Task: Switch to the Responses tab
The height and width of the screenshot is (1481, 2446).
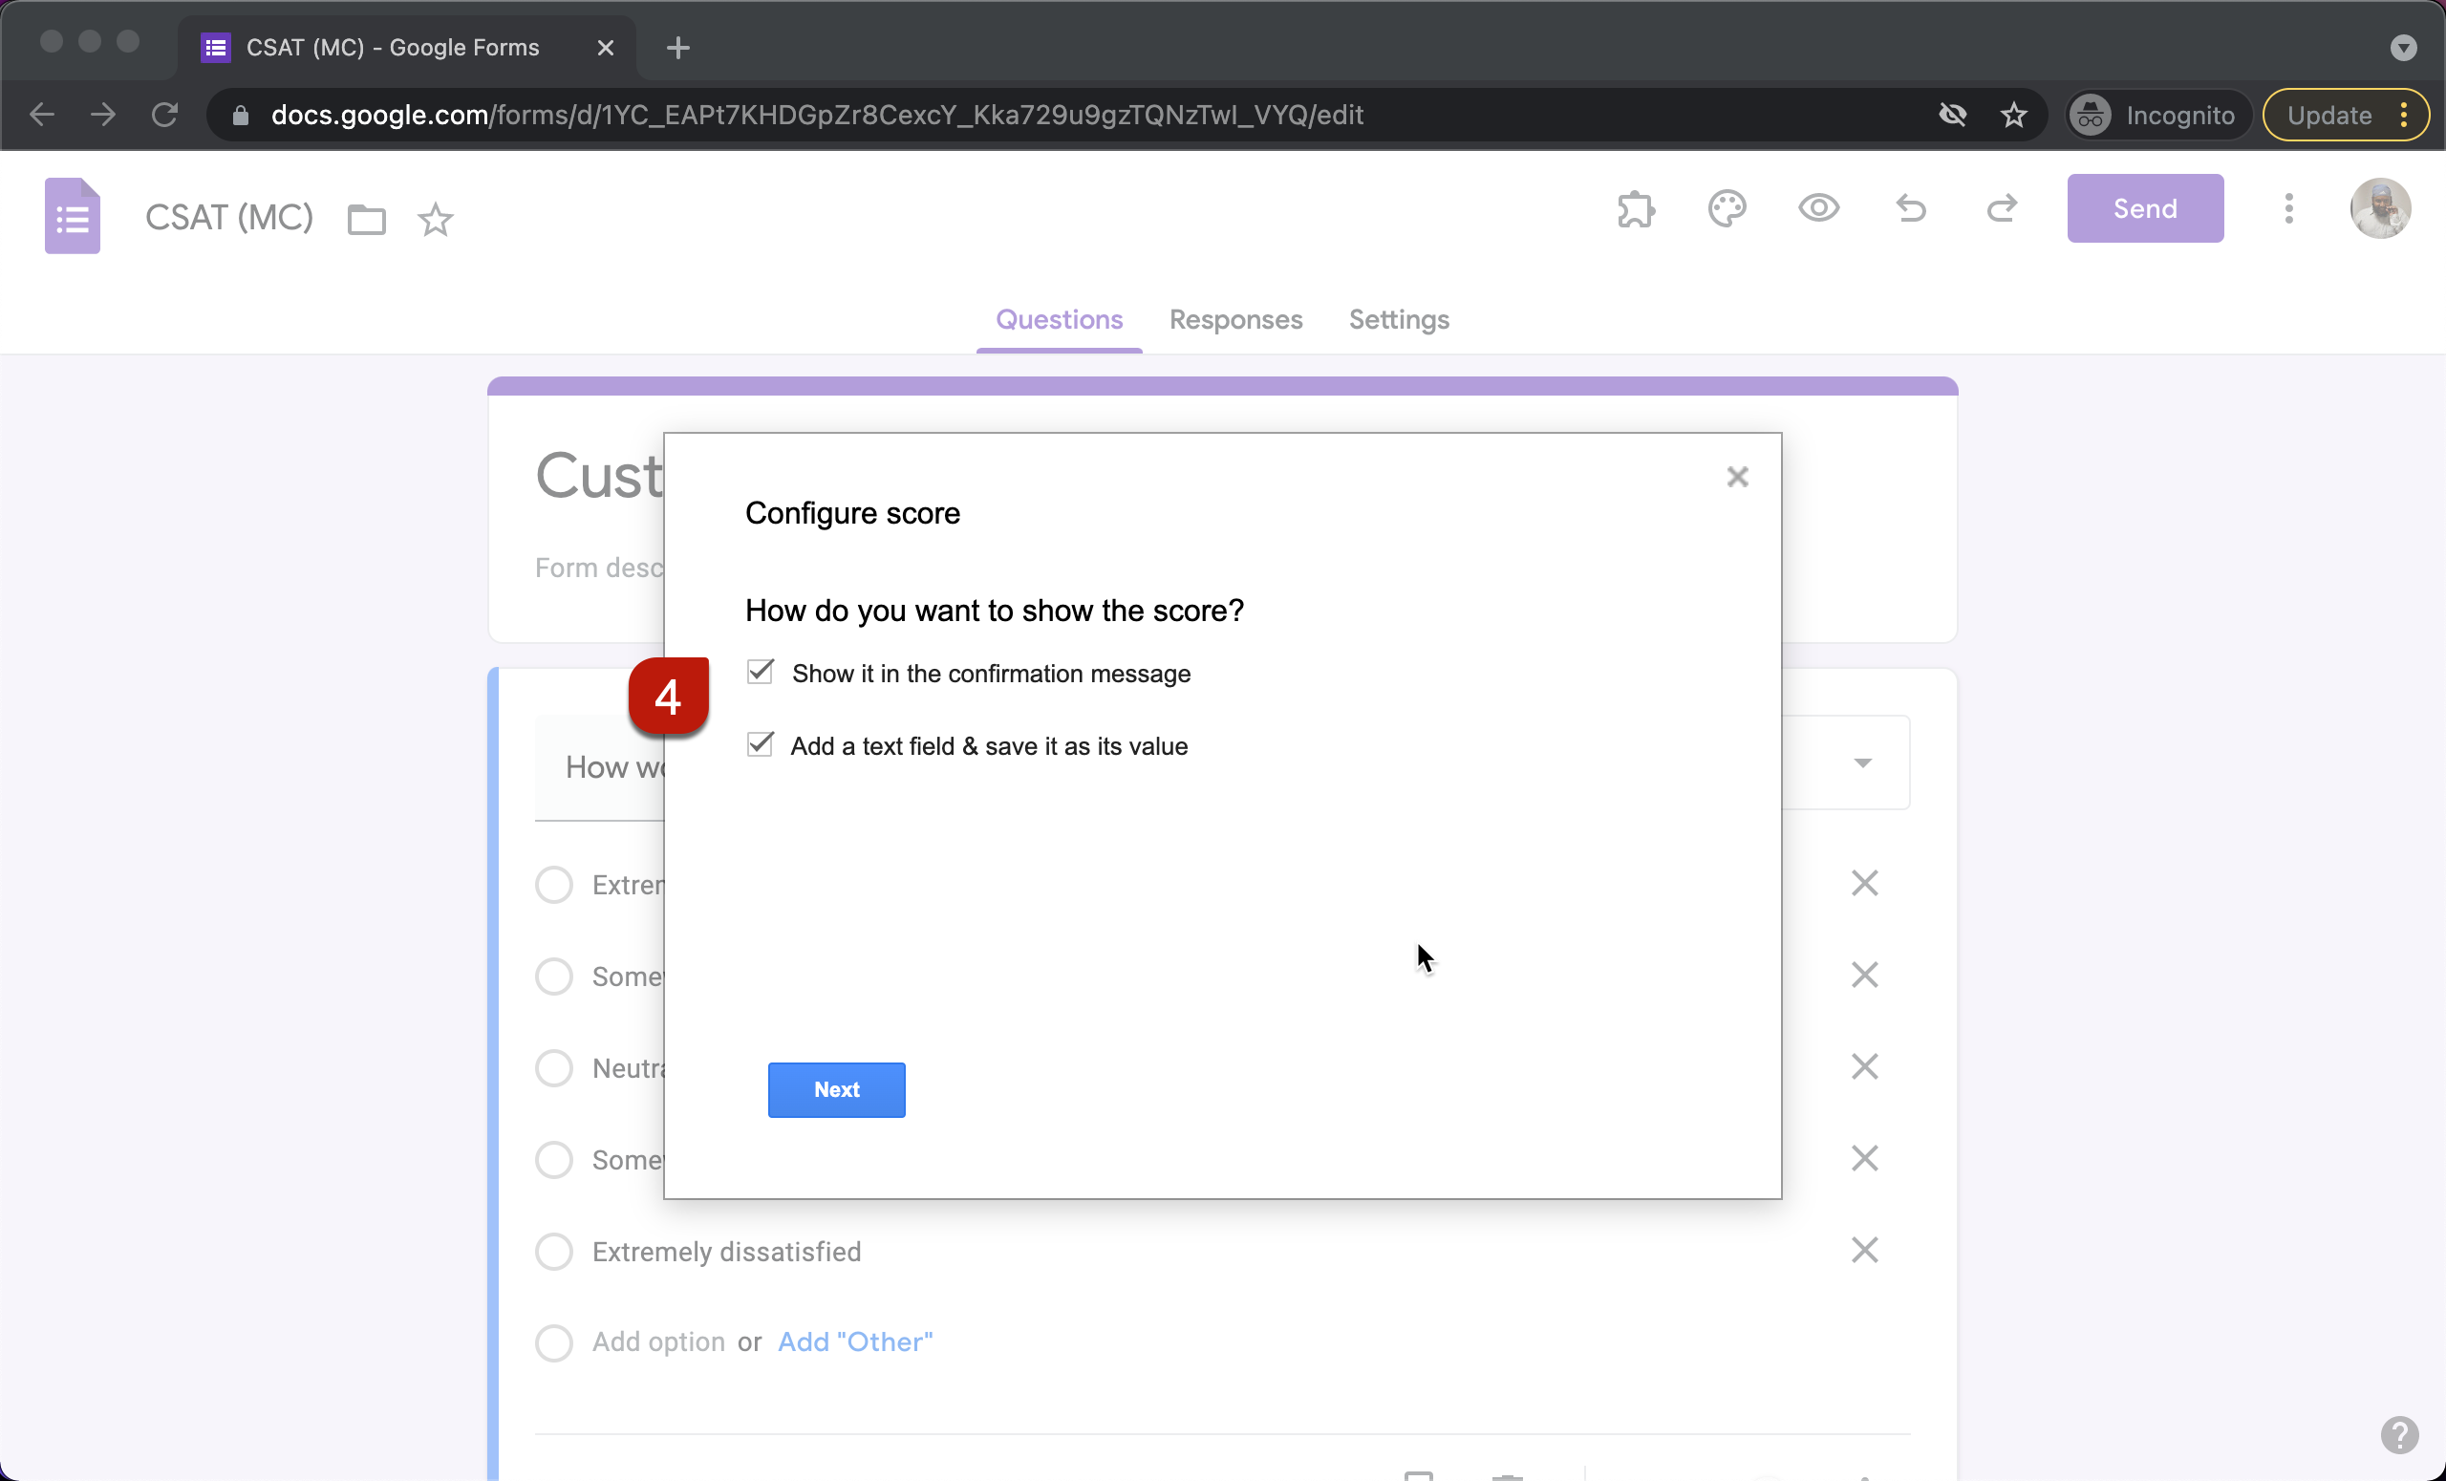Action: tap(1236, 320)
